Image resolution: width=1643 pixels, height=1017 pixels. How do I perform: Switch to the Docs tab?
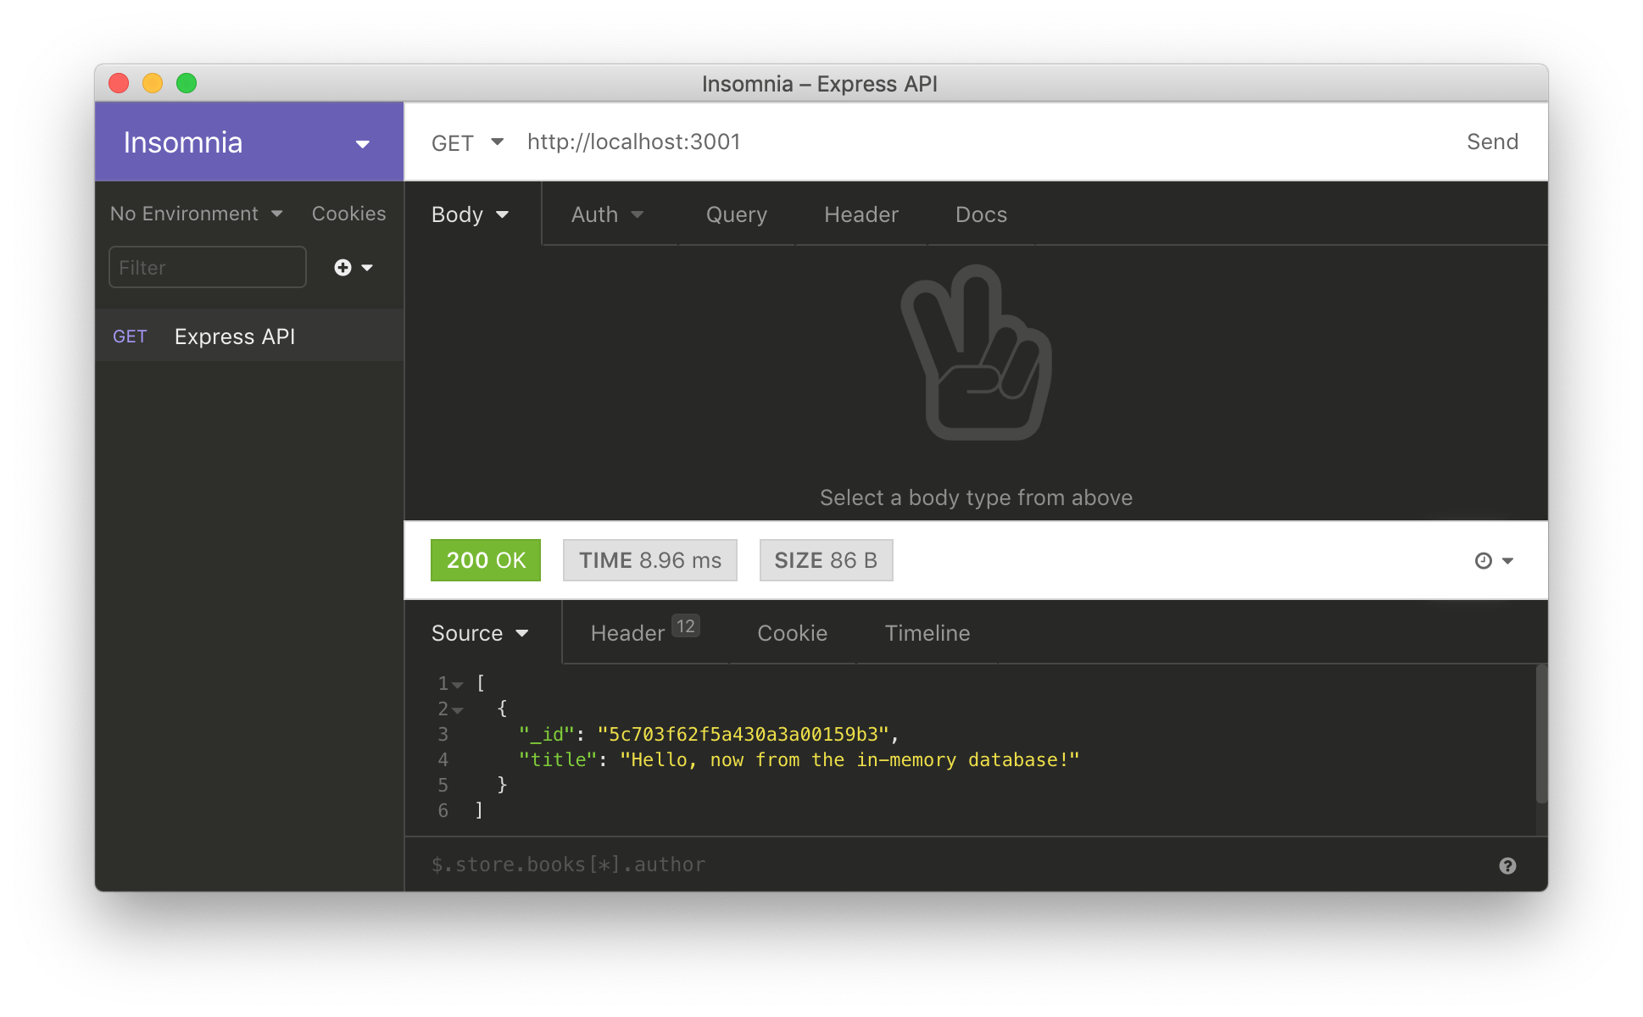[981, 215]
